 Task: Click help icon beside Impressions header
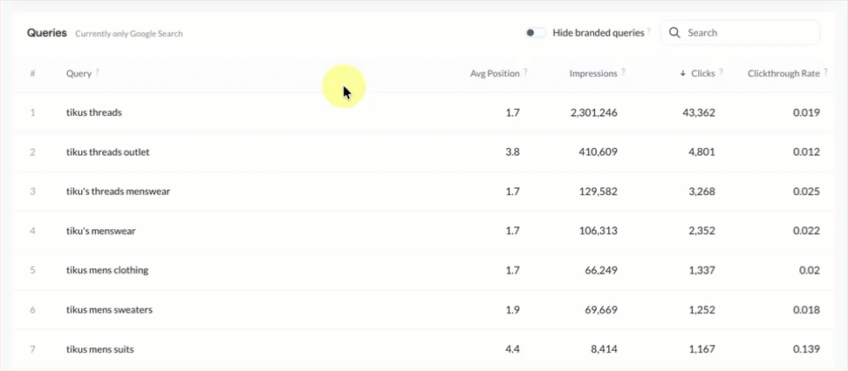[623, 71]
